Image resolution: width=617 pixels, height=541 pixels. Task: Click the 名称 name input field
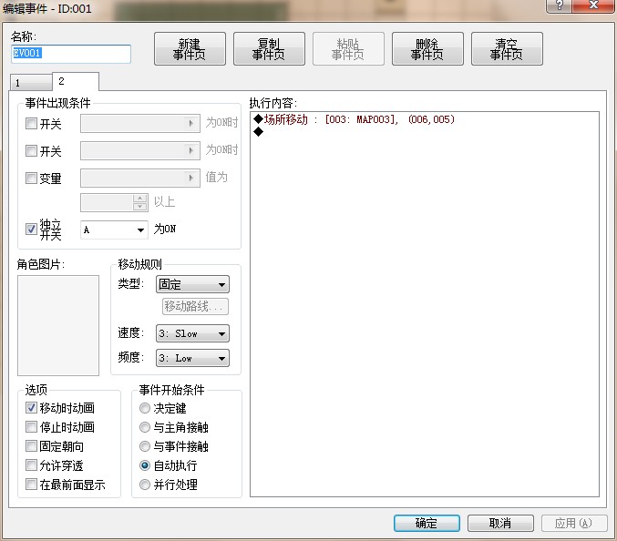[71, 54]
